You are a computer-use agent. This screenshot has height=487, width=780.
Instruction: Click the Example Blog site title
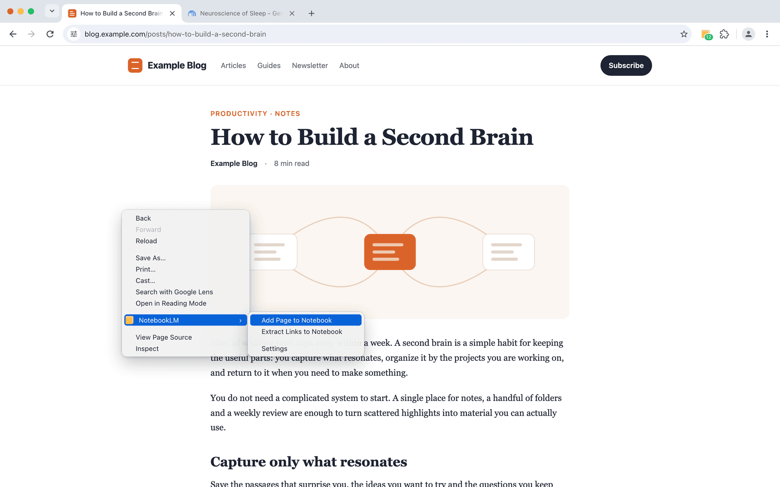177,65
